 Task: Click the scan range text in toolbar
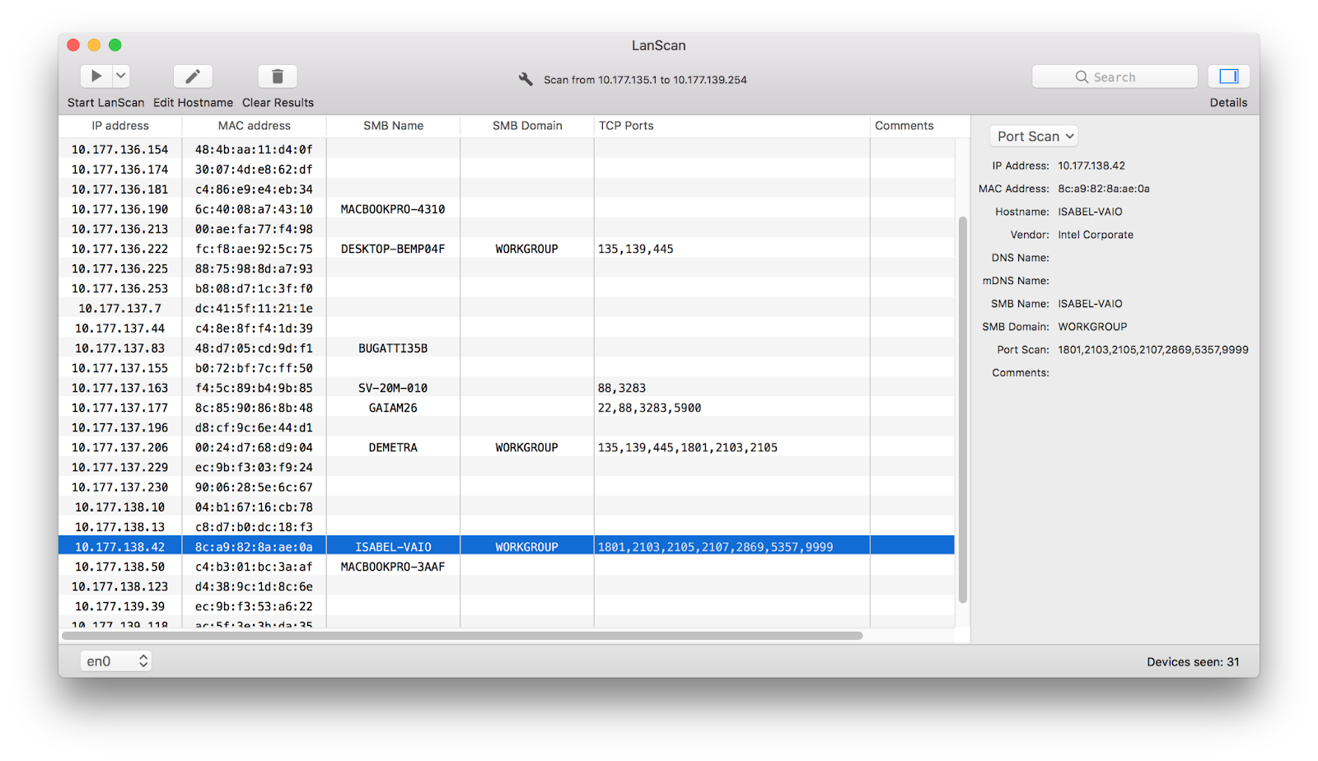click(x=645, y=80)
